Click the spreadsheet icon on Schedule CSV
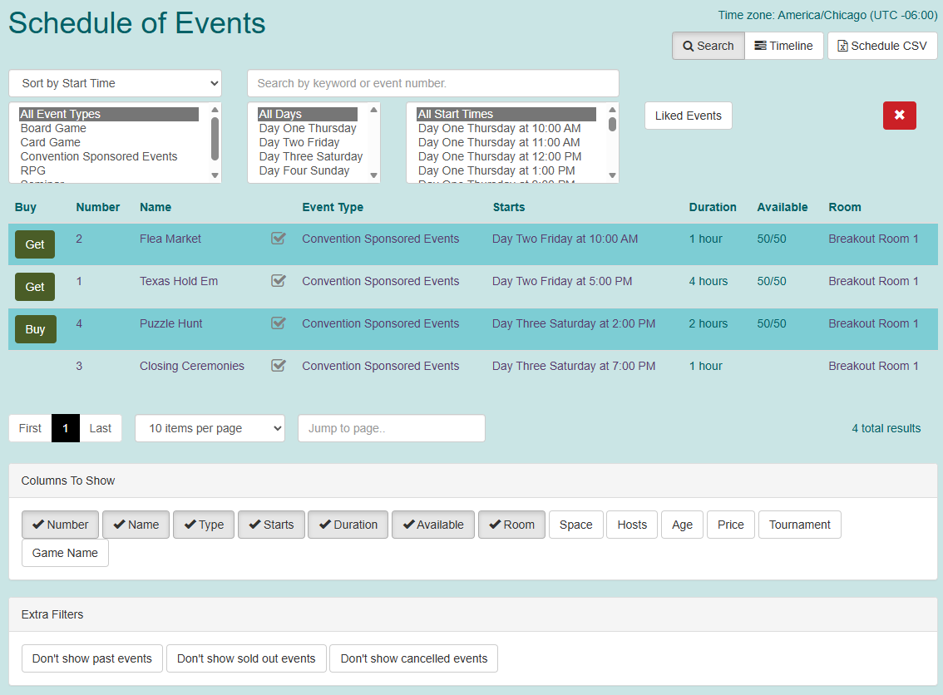 point(842,46)
